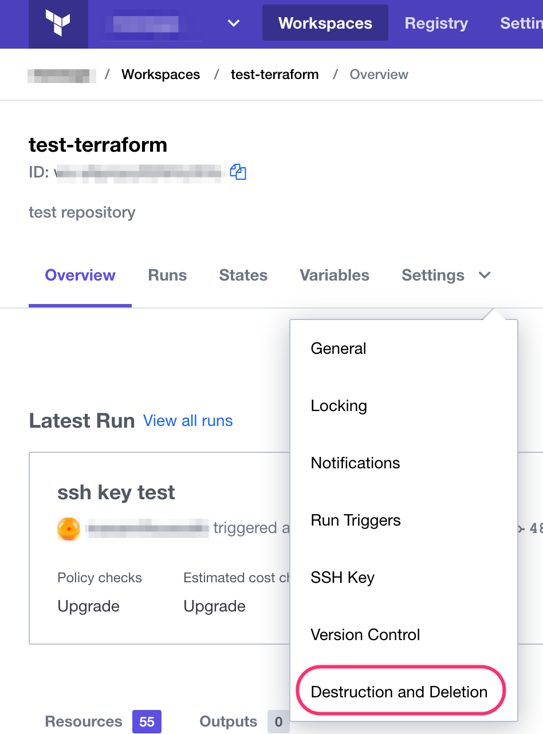This screenshot has height=734, width=543.
Task: Click the Settings tab label
Action: pos(433,275)
